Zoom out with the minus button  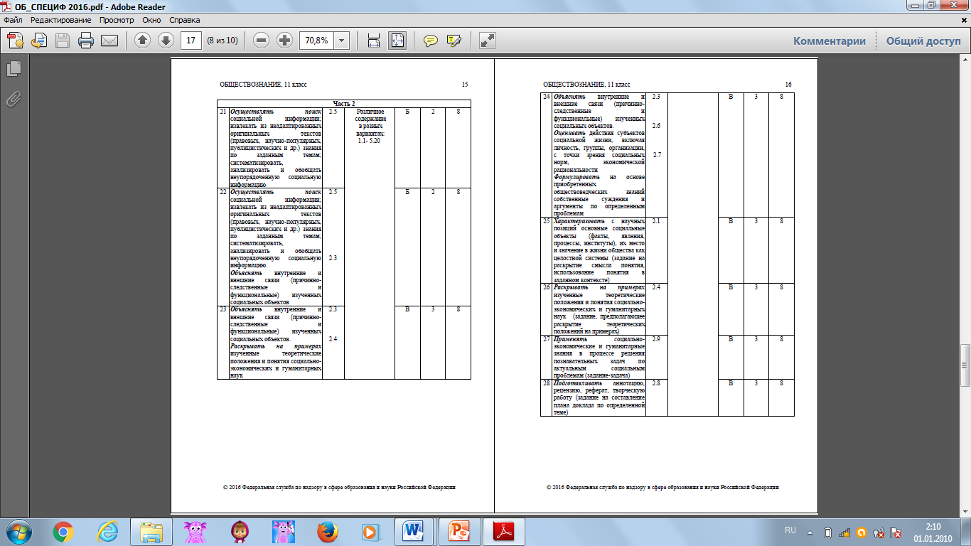[x=261, y=41]
